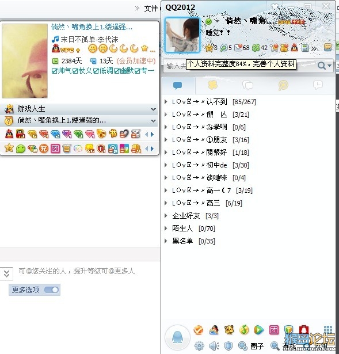The image size is (339, 354).
Task: Click the green chat bubble icon in hover card
Action: click(21, 149)
